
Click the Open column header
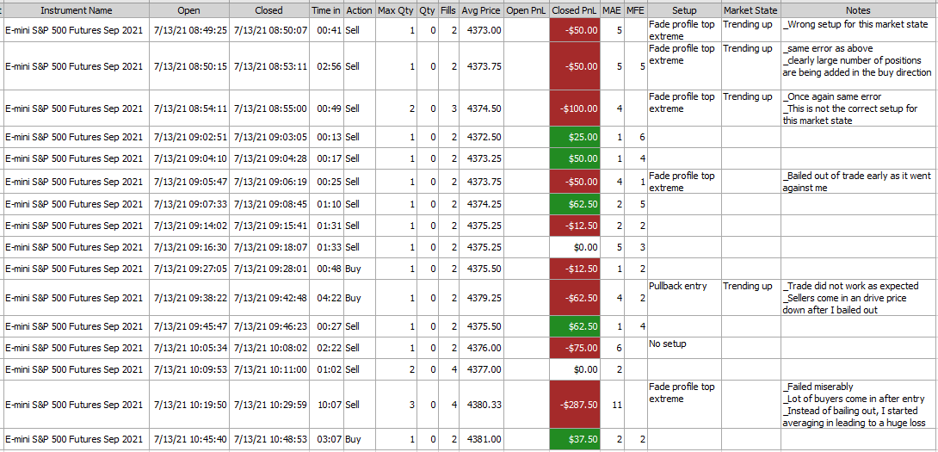[x=189, y=10]
